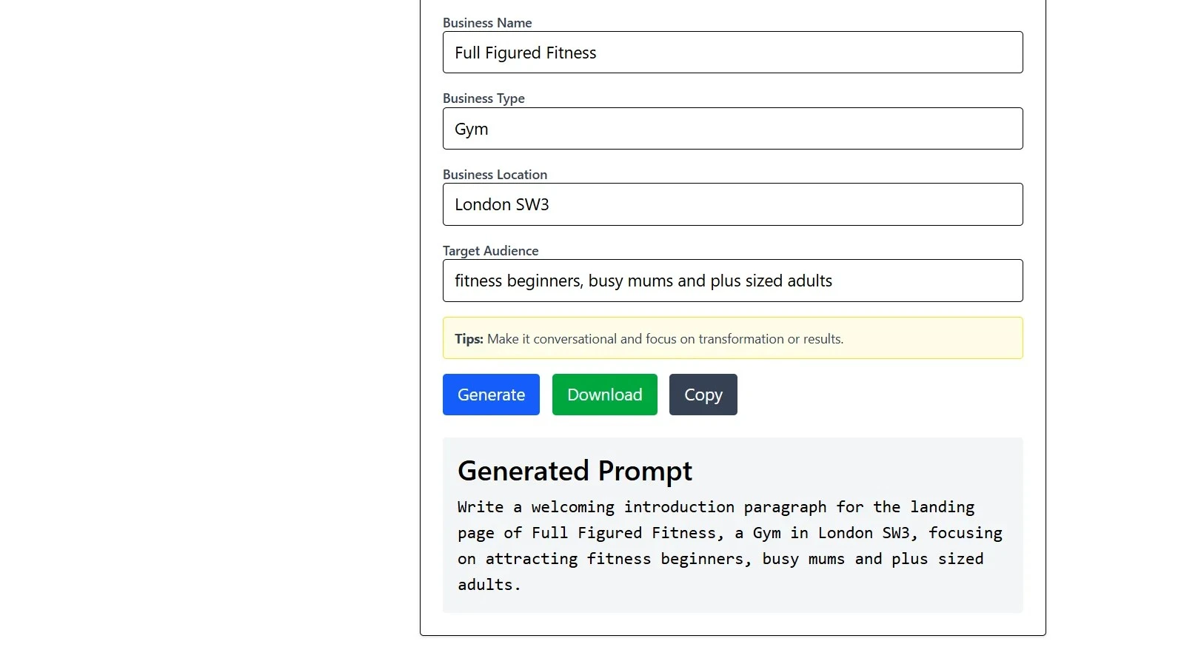Image resolution: width=1201 pixels, height=664 pixels.
Task: Click the Business Location label
Action: click(495, 174)
